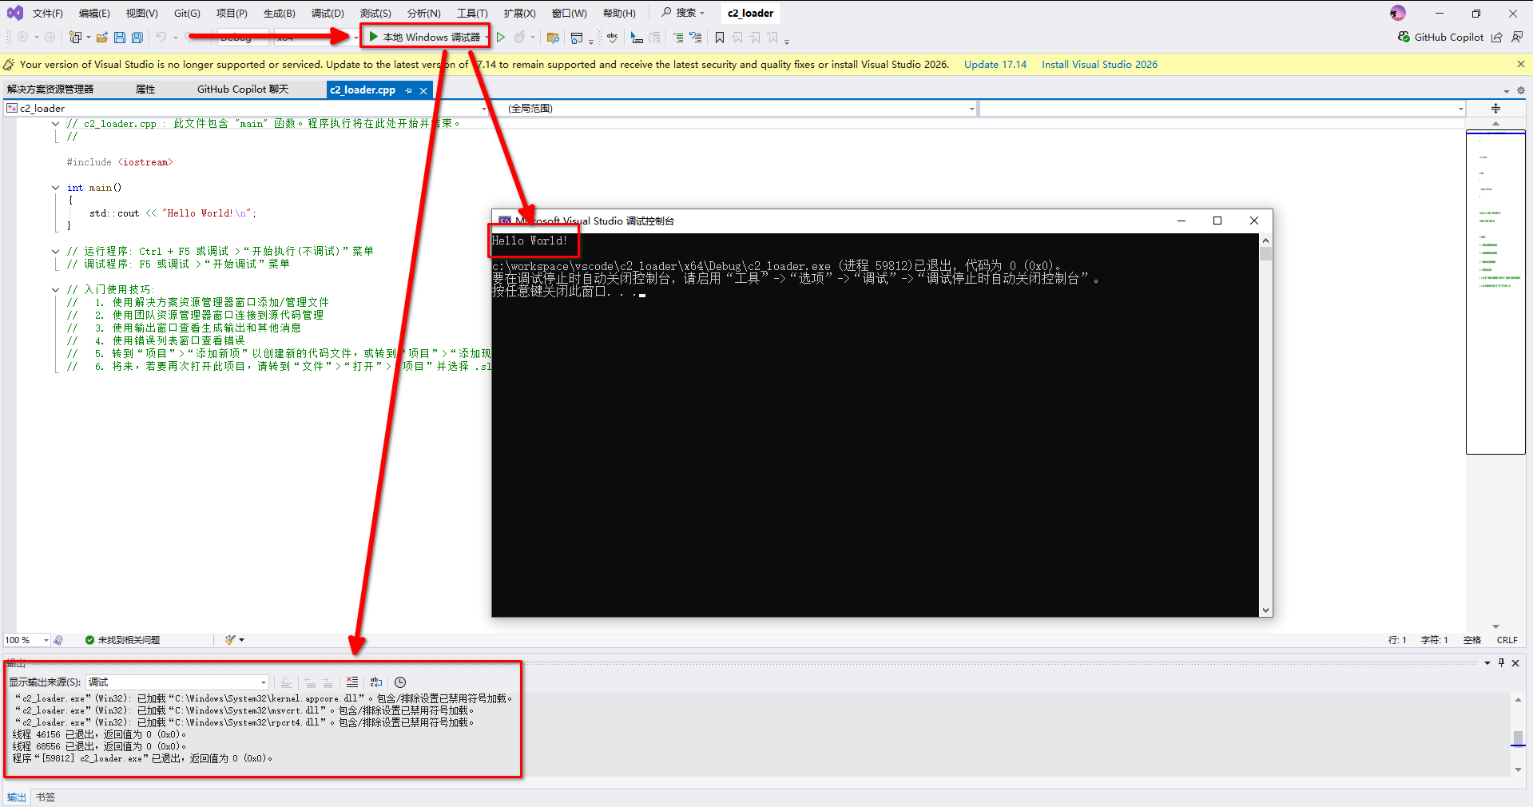Click Start Without Debugging green outline arrow
Image resolution: width=1533 pixels, height=807 pixels.
501,38
